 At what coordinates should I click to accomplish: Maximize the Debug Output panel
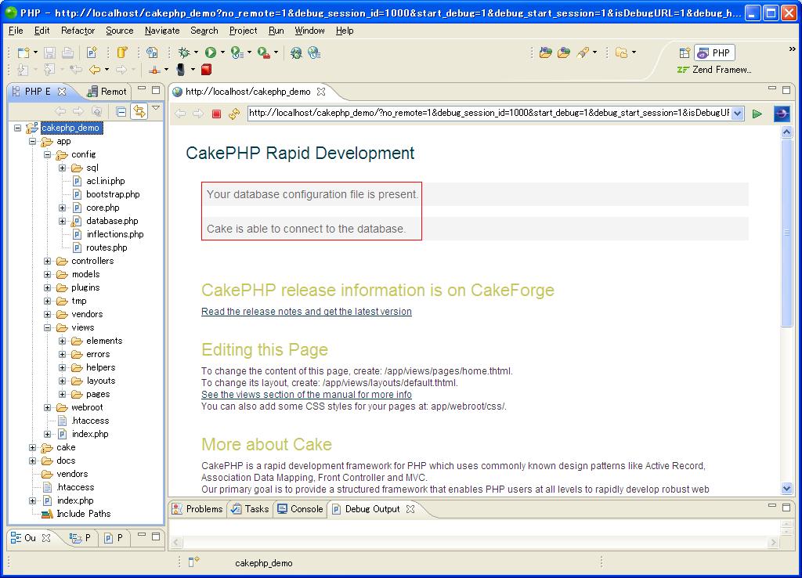click(x=786, y=507)
